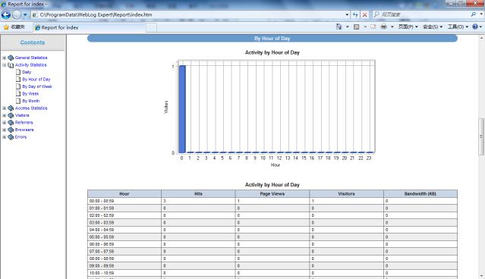
Task: Open the Visitors section link
Action: 22,115
